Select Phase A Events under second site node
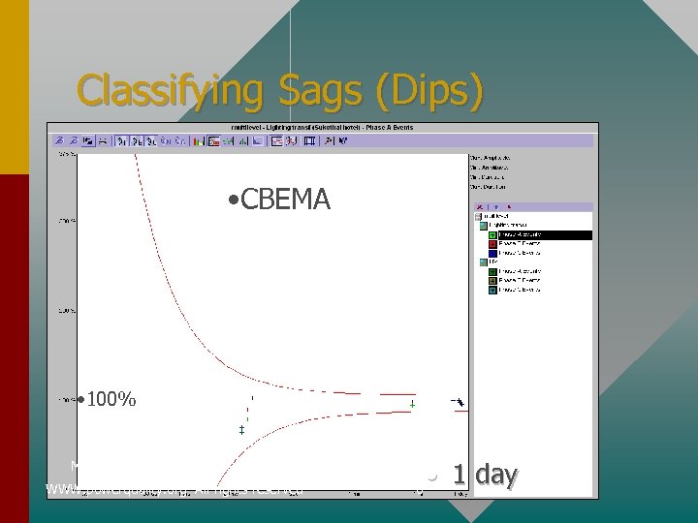The width and height of the screenshot is (698, 523). [x=520, y=271]
